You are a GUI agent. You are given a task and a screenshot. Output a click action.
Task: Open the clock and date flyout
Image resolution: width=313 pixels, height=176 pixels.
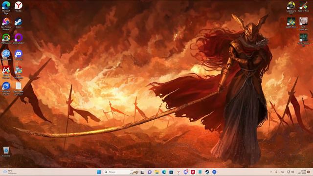point(301,172)
